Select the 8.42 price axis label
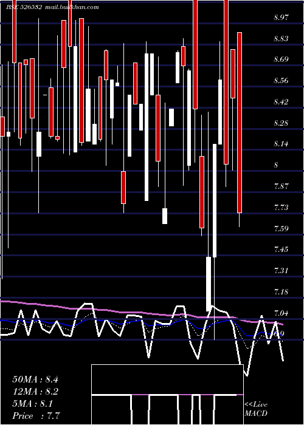Viewport: 304px width, 425px height. tap(281, 102)
